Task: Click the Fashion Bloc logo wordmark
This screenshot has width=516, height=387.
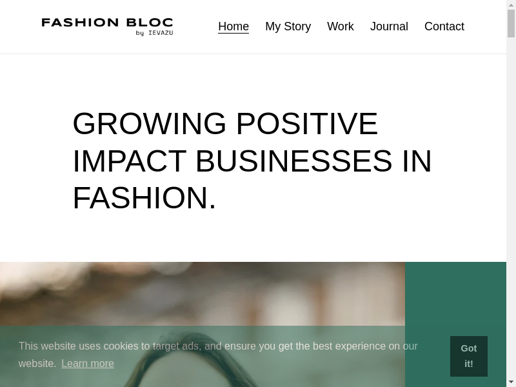Action: 107,23
